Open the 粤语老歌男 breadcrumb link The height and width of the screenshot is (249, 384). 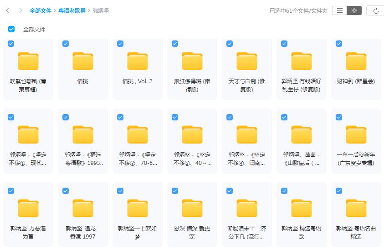pyautogui.click(x=72, y=11)
